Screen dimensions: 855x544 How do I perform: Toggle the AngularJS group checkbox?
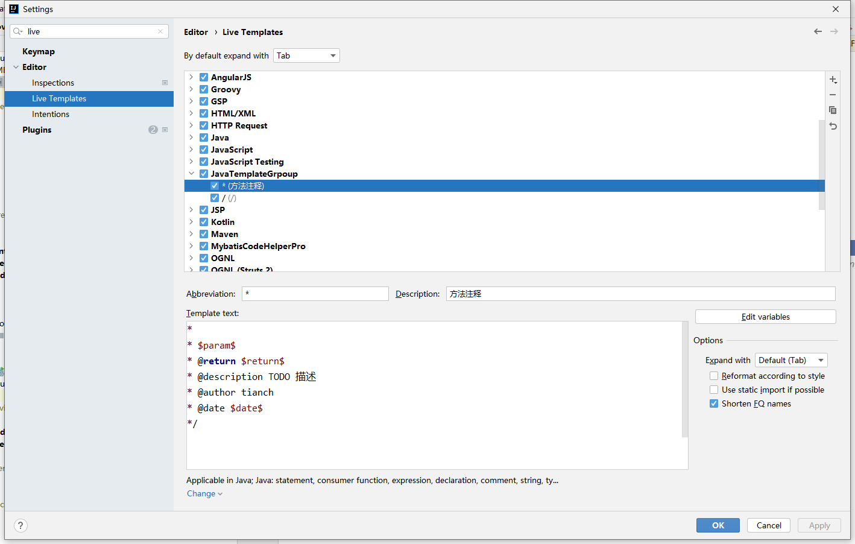pyautogui.click(x=204, y=77)
